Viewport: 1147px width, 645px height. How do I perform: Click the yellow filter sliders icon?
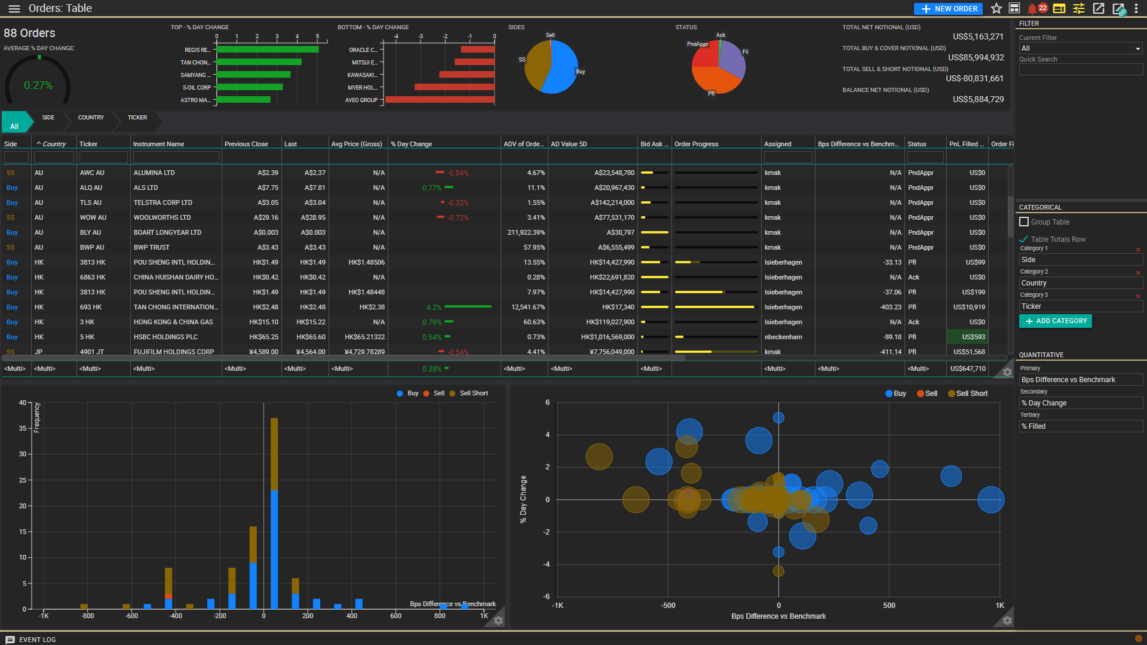[1079, 8]
